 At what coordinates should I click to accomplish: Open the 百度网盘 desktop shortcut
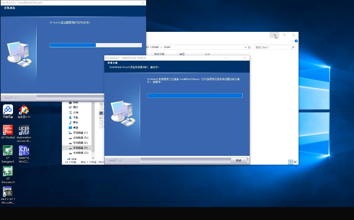tap(8, 111)
